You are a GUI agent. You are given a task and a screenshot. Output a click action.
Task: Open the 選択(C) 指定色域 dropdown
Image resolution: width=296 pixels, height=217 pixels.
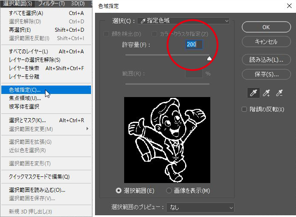(x=183, y=21)
